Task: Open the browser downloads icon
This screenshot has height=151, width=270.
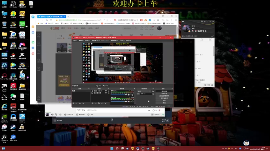Action: click(154, 20)
